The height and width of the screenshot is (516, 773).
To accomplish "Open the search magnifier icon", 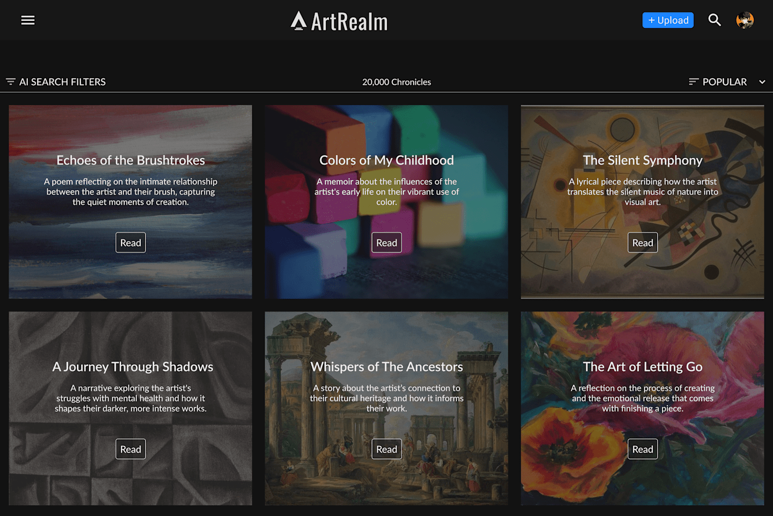I will coord(714,20).
